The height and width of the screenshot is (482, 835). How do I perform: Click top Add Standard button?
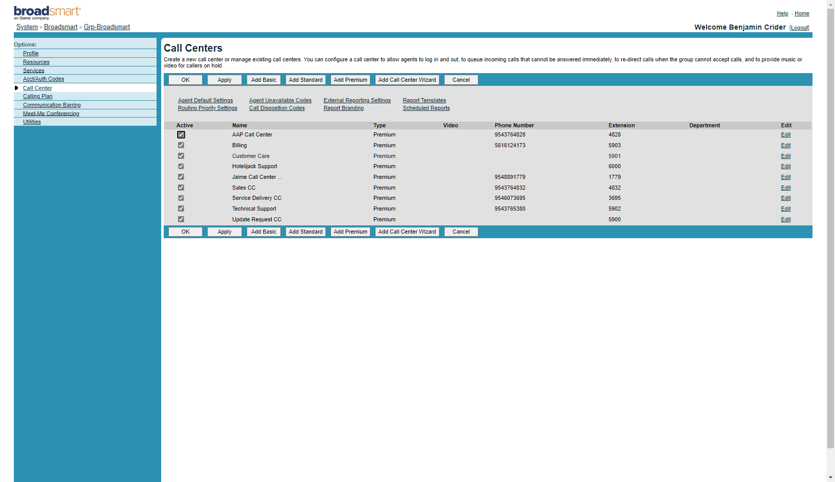[305, 80]
